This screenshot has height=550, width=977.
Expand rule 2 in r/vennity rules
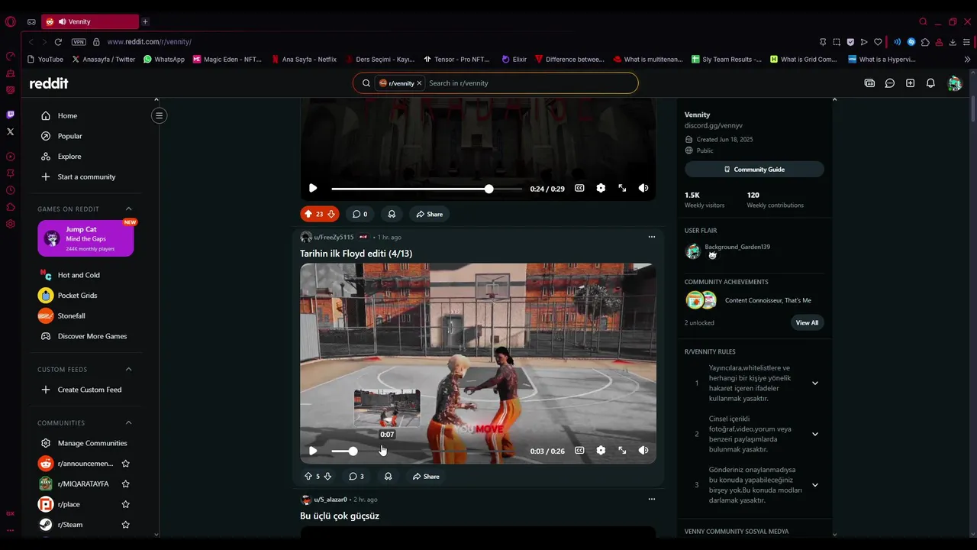click(814, 434)
